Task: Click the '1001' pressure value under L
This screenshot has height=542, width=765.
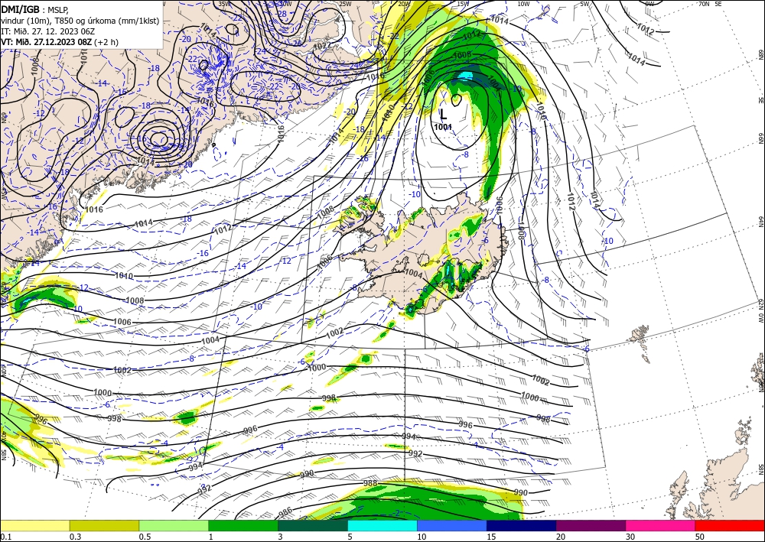Action: pos(443,127)
